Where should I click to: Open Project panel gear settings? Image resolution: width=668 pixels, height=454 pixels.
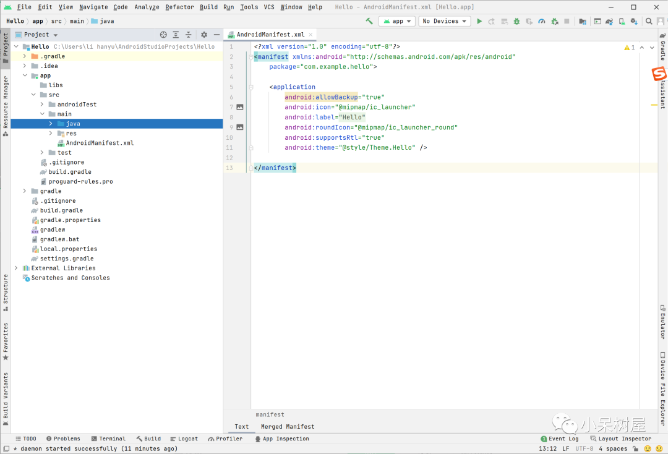click(204, 35)
